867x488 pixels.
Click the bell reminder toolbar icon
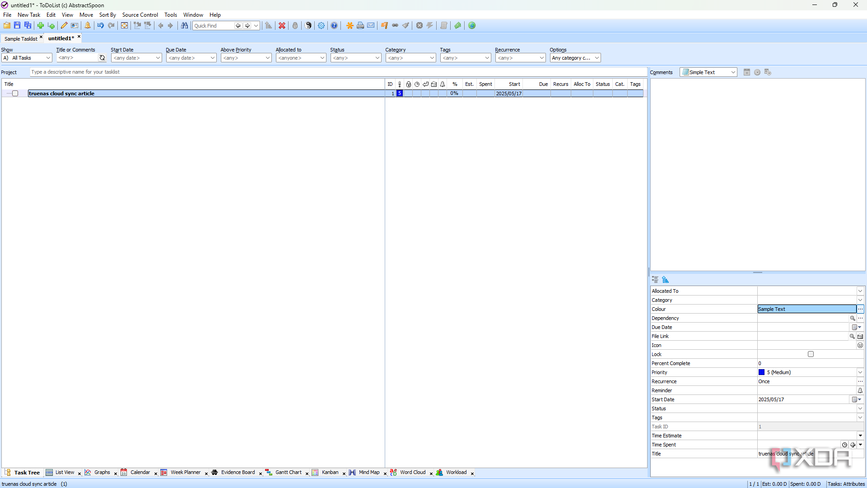(88, 26)
